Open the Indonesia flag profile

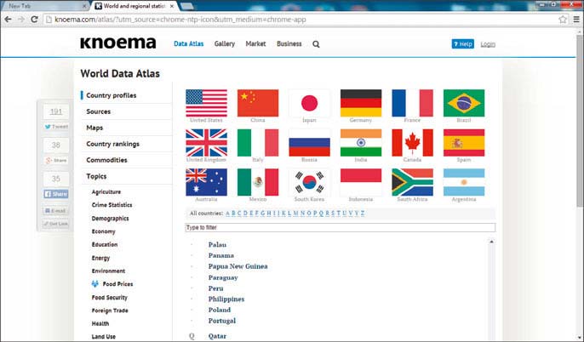[x=361, y=182]
